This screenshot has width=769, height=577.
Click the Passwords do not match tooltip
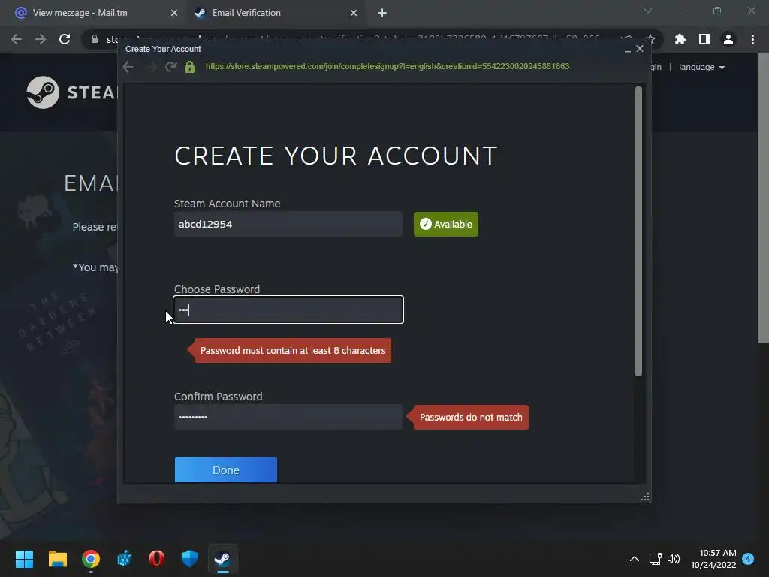click(x=467, y=418)
